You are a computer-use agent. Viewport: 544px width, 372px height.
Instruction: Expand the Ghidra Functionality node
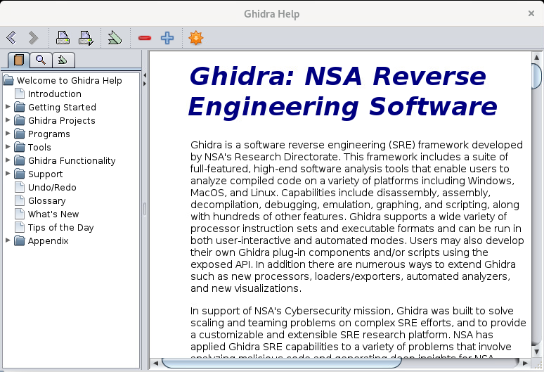coord(8,160)
